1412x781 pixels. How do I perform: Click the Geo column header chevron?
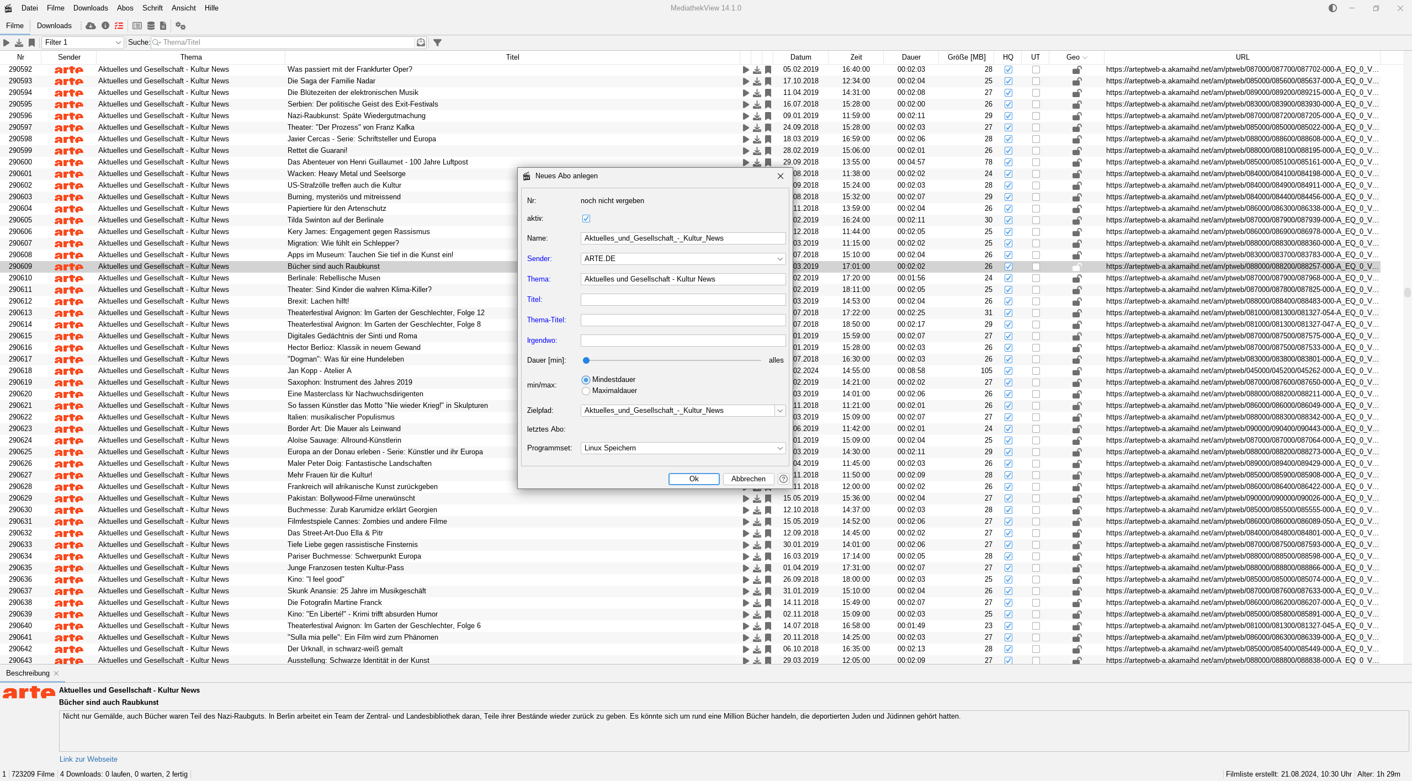coord(1085,57)
